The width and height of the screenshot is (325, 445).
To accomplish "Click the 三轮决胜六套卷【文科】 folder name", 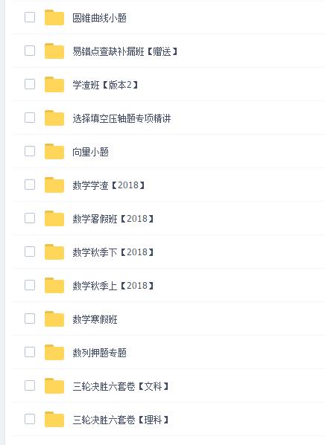I will tap(121, 386).
